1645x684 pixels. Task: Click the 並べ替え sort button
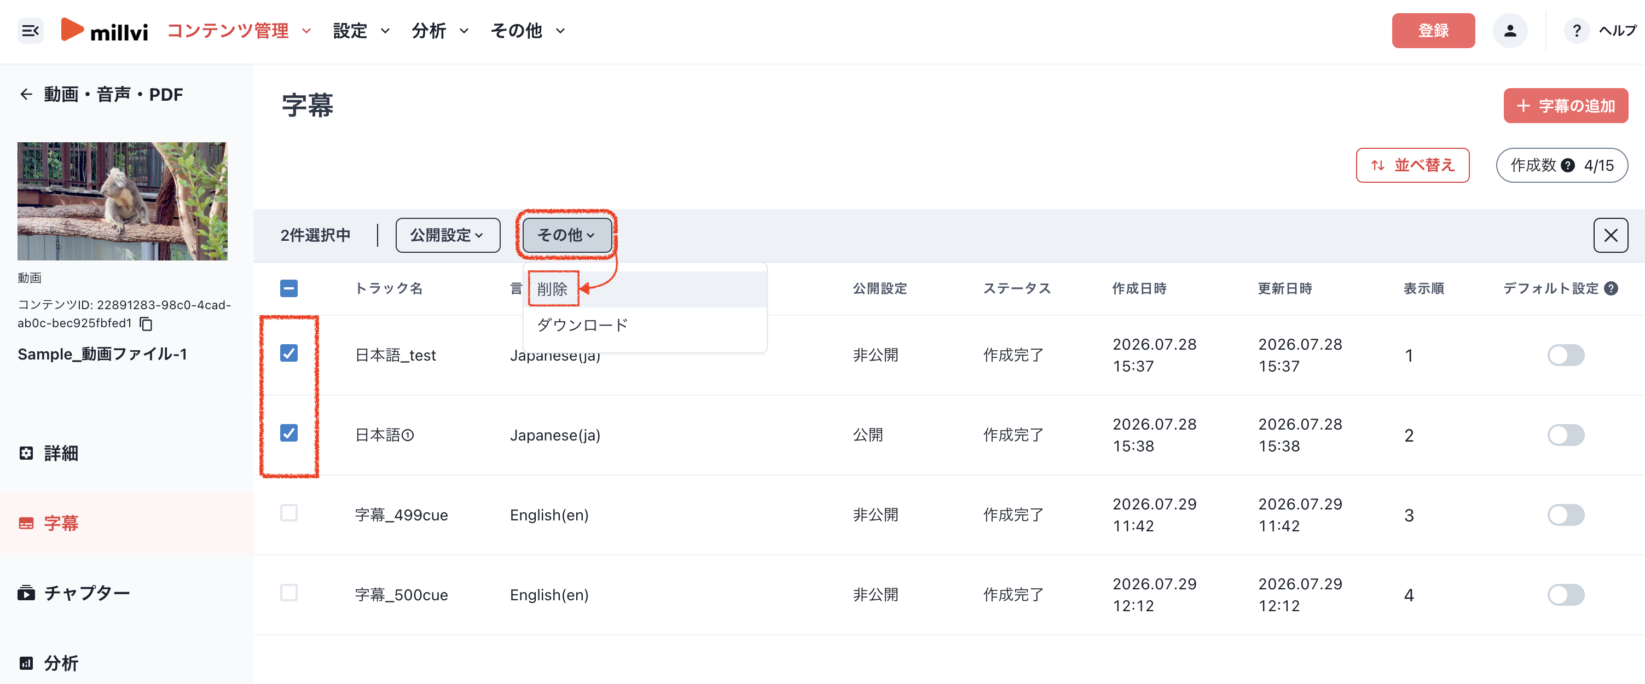point(1412,165)
